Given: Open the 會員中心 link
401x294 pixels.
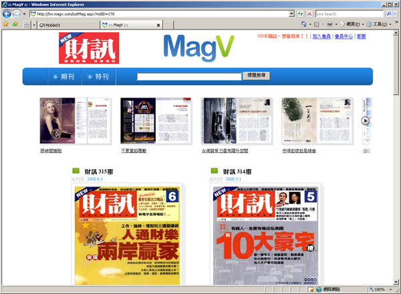Looking at the screenshot, I should click(x=344, y=36).
